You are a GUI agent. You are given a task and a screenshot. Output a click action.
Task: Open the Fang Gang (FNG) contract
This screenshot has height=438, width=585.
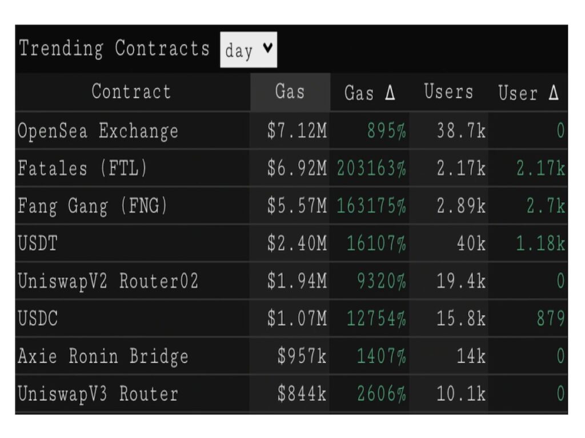(291, 205)
